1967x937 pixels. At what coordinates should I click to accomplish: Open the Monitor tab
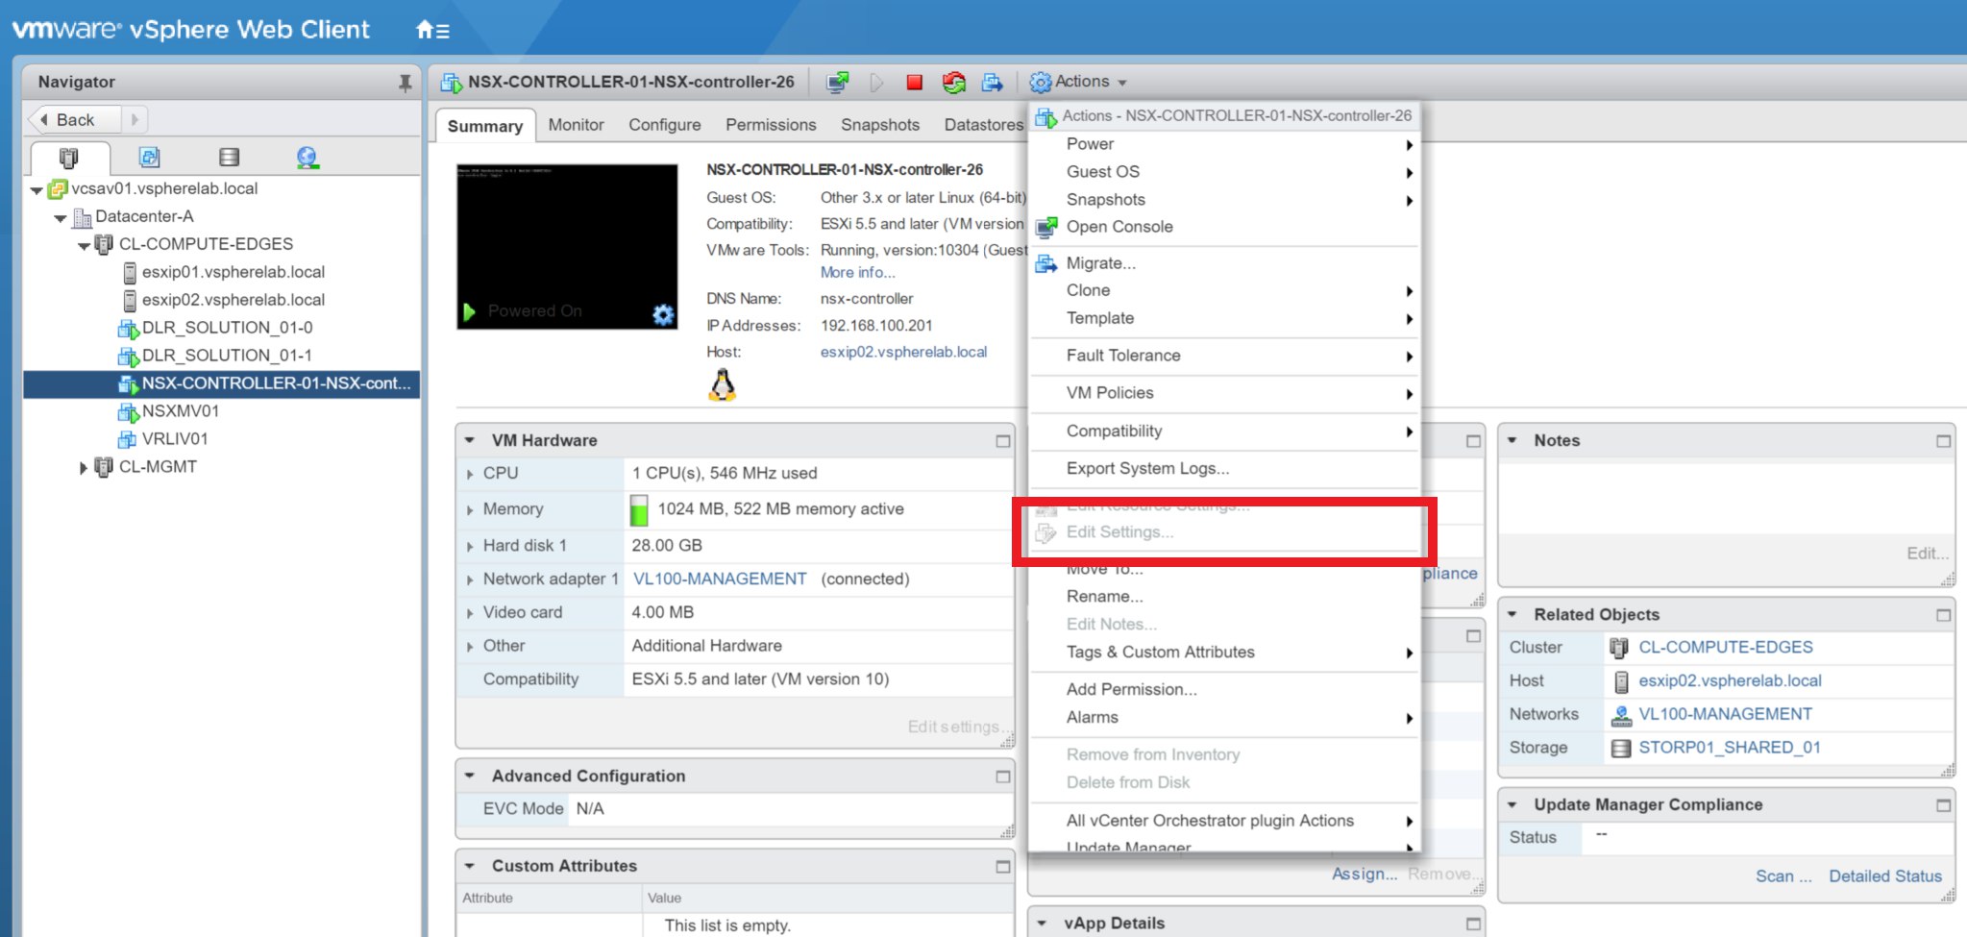(576, 125)
